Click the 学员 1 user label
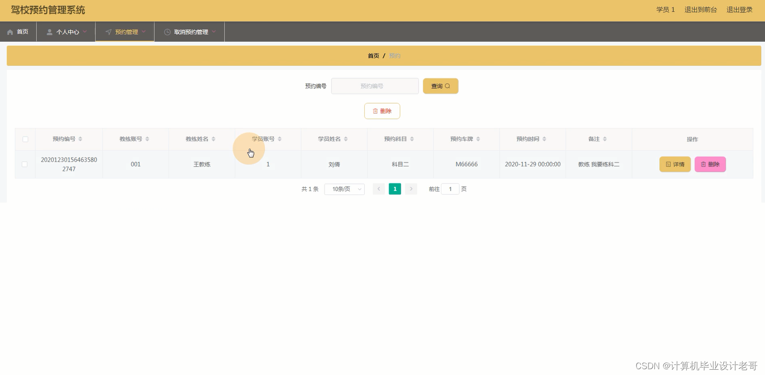The height and width of the screenshot is (375, 765). 666,10
